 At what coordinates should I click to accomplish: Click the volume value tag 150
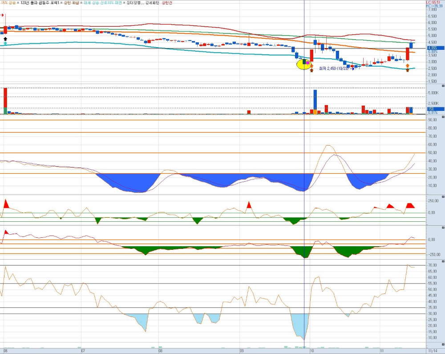[436, 109]
